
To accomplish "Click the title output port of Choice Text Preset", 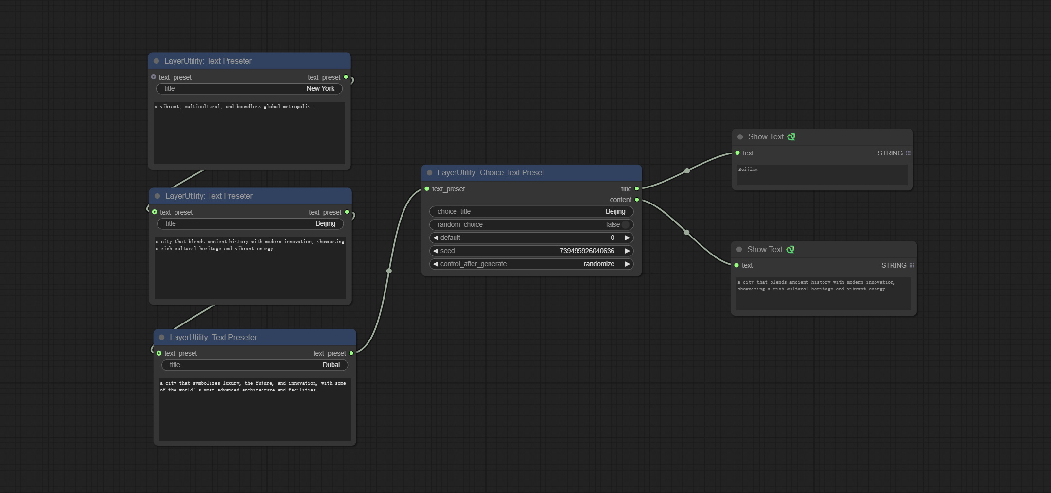I will pos(637,189).
